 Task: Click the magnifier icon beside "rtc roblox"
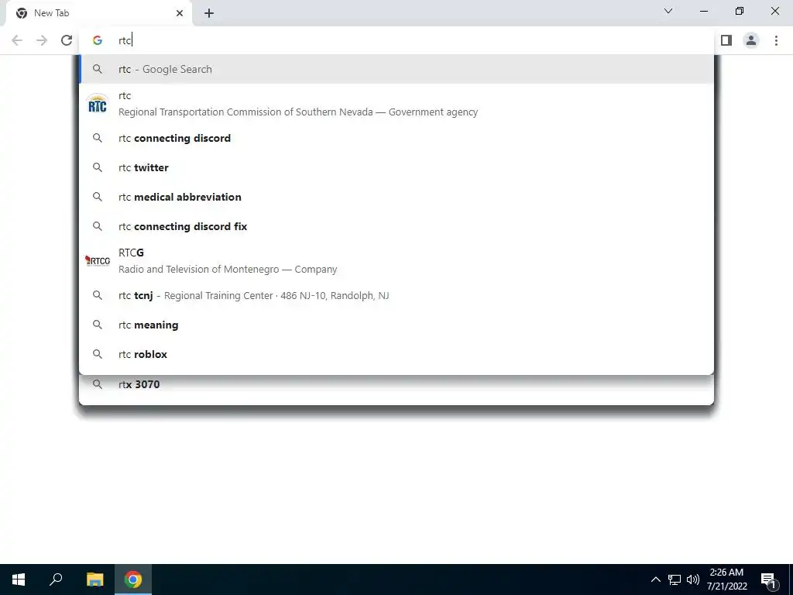point(97,354)
